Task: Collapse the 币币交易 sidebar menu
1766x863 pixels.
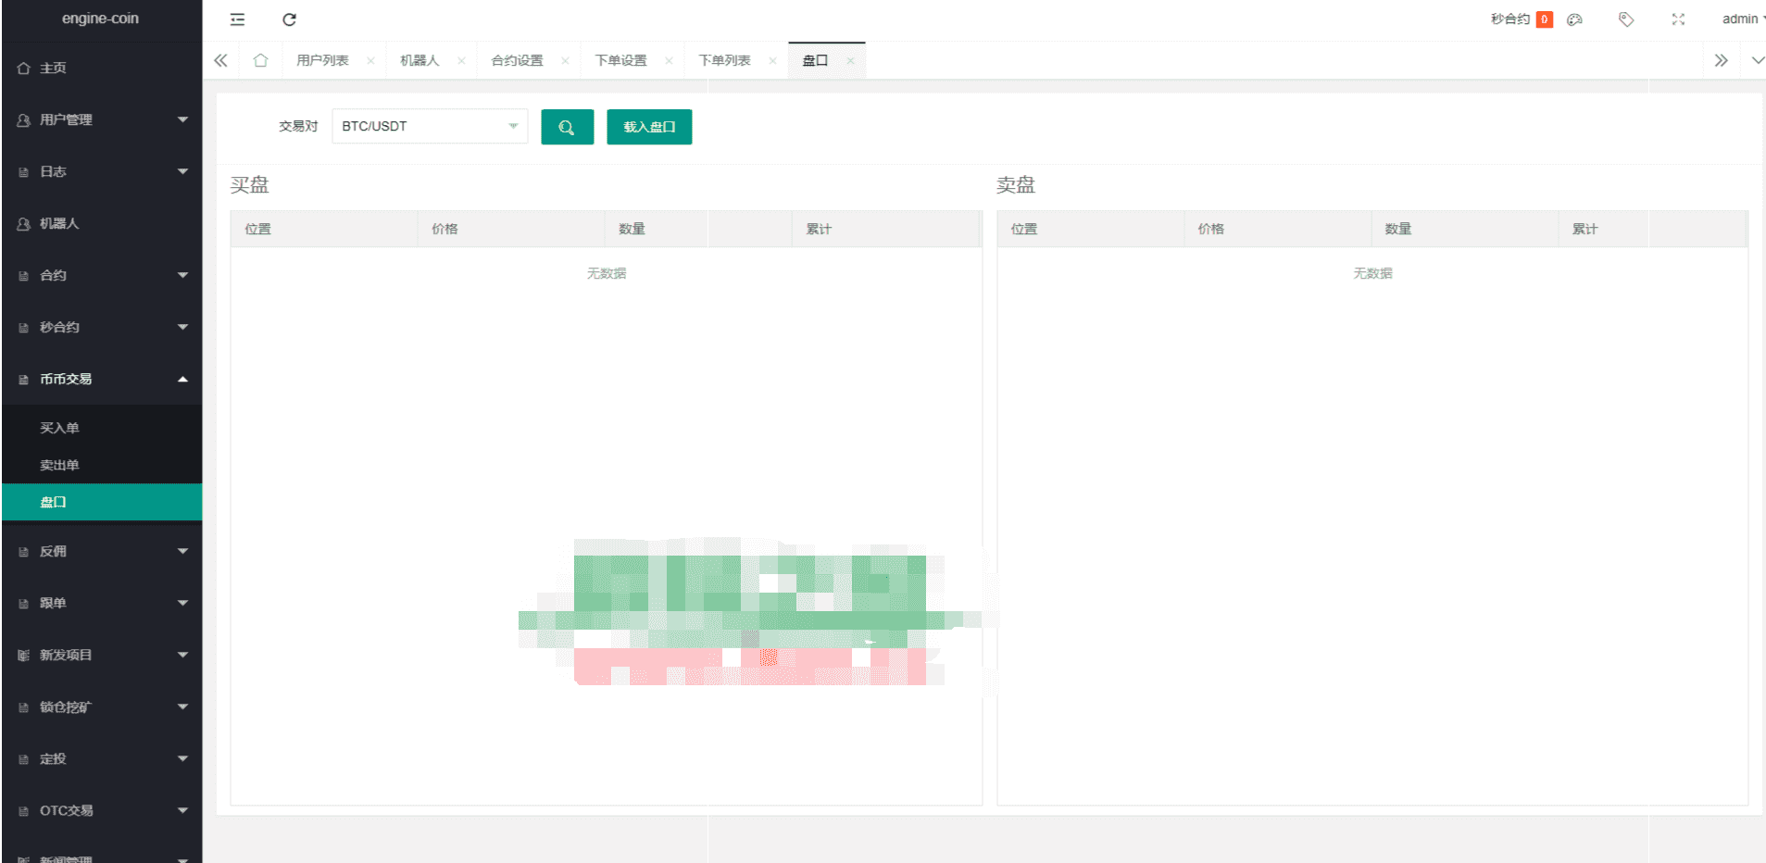Action: pyautogui.click(x=102, y=379)
